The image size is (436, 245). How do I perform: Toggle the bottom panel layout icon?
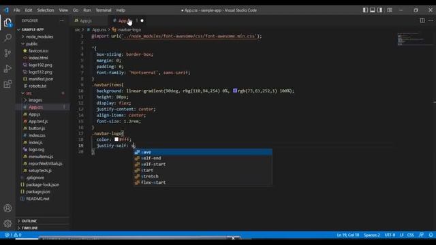point(373,10)
